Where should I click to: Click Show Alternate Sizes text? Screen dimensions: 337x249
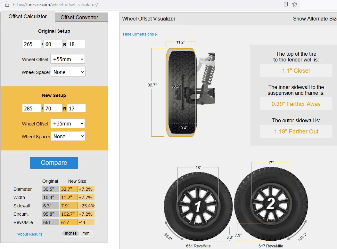coord(315,19)
